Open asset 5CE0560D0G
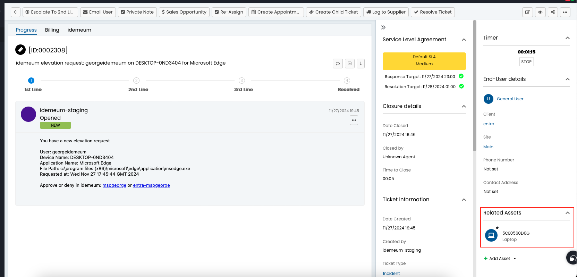Screen dimensions: 577x277 coord(516,233)
